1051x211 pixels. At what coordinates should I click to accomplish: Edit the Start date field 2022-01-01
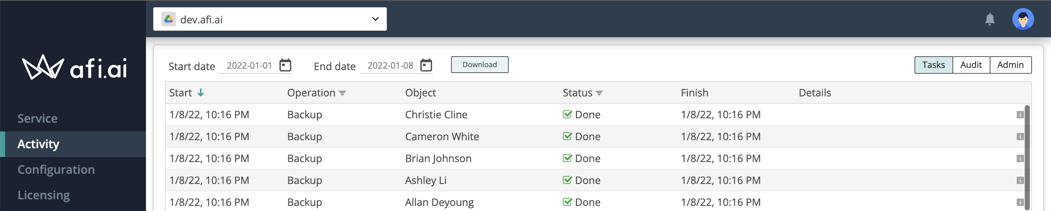[249, 66]
